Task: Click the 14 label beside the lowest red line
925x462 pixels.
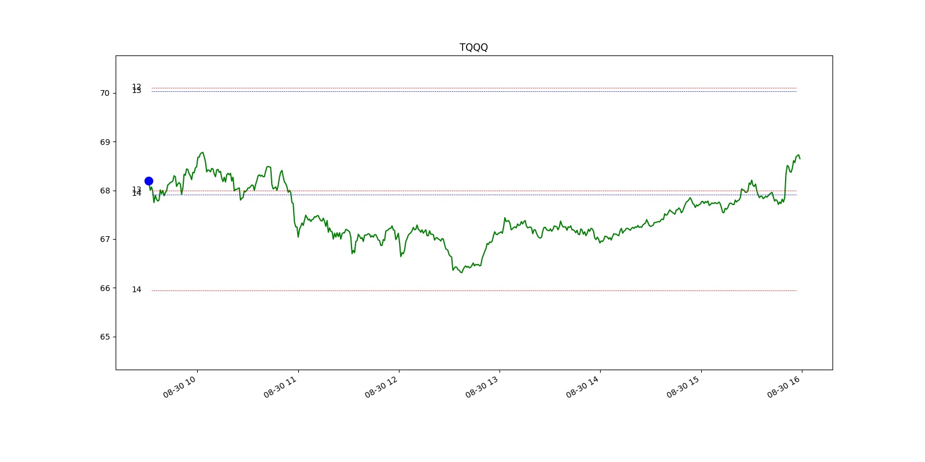Action: pyautogui.click(x=136, y=290)
